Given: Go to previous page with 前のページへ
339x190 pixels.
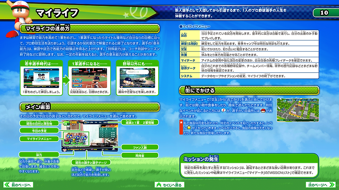Looking at the screenshot, I should pos(18,185).
